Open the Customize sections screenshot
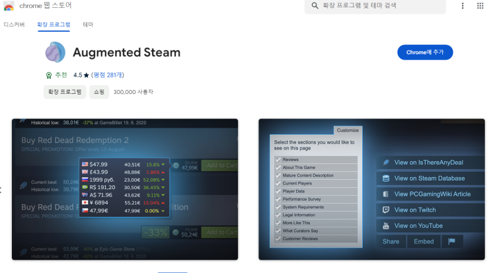491x273 pixels. click(x=371, y=190)
